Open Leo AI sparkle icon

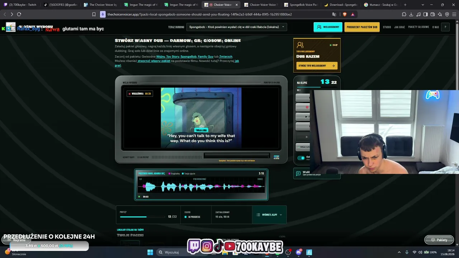pos(440,14)
